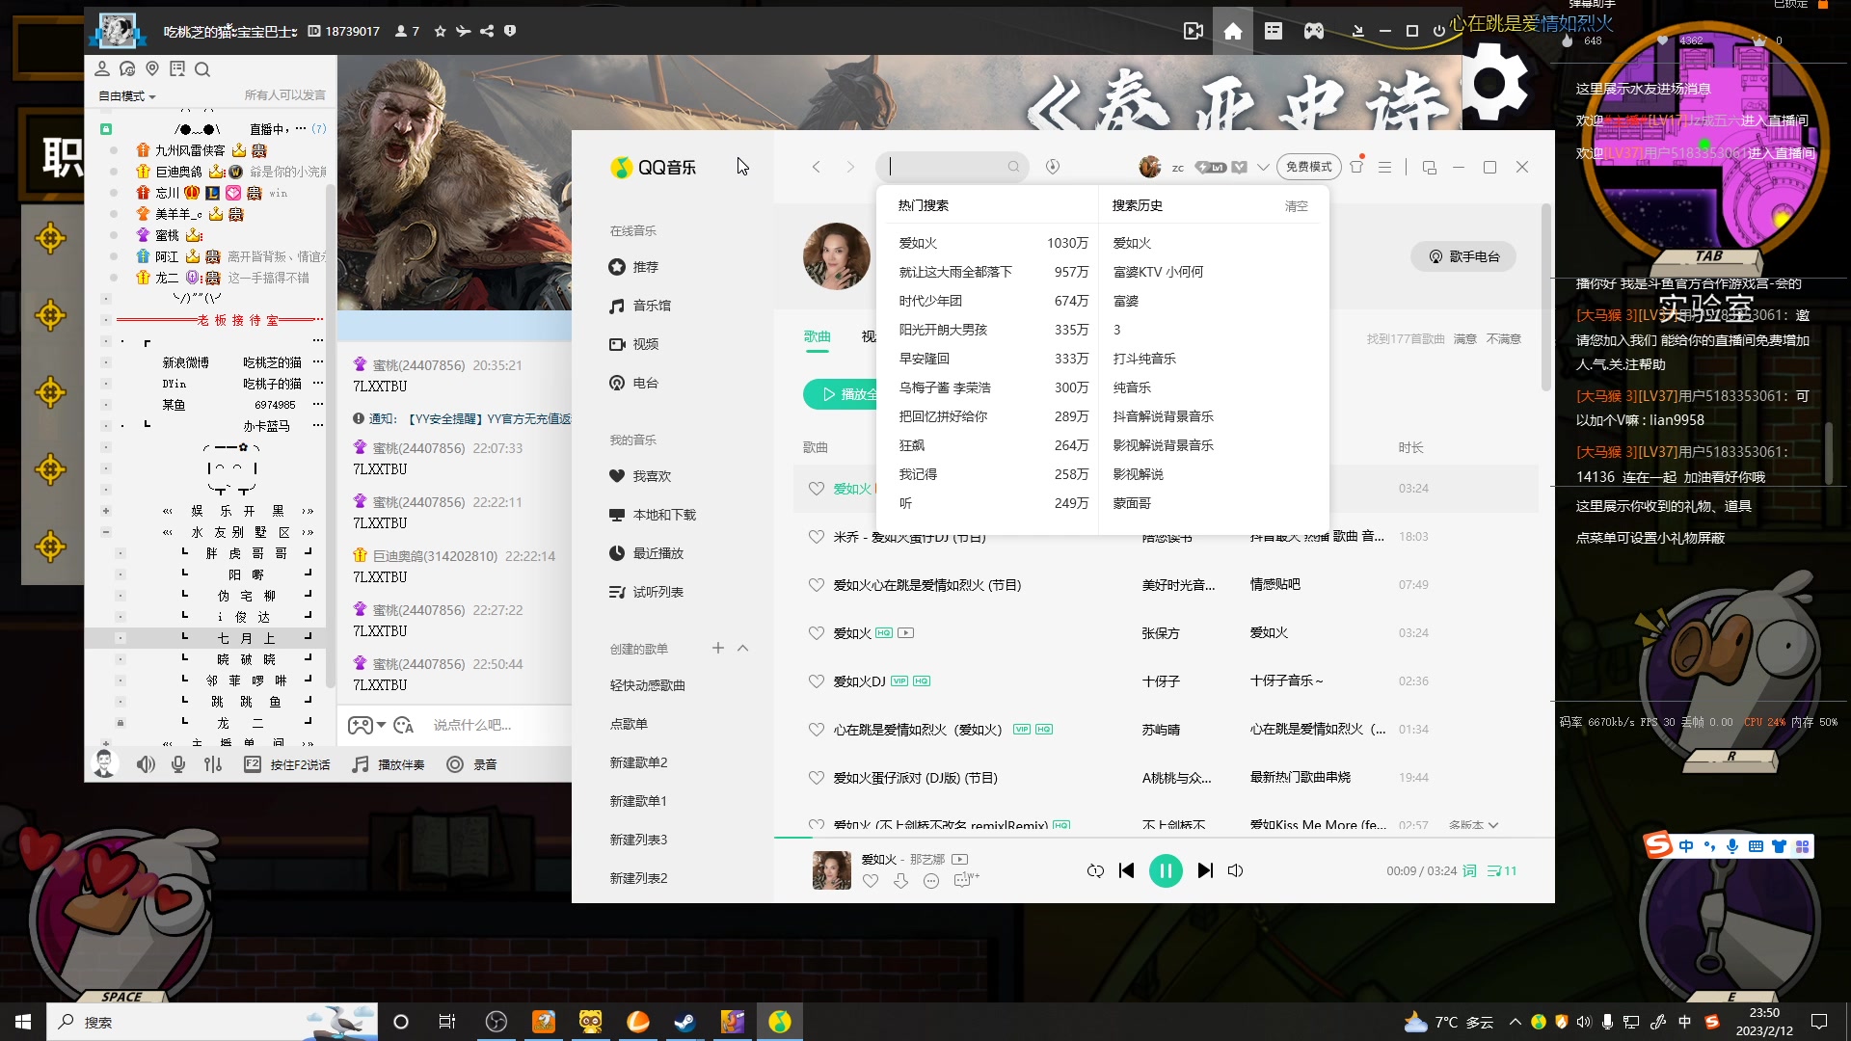
Task: Open the audio mixer settings in YY
Action: tap(213, 764)
